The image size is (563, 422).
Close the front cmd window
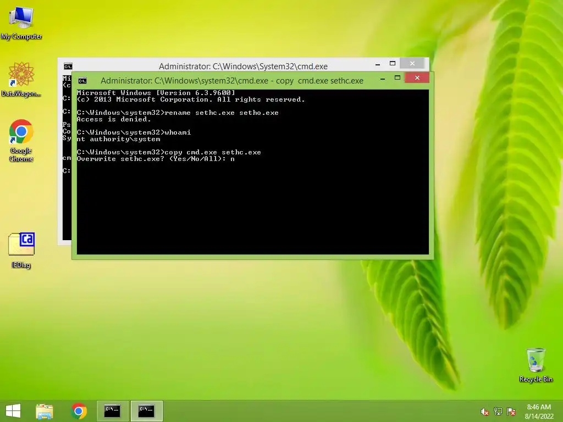coord(417,77)
